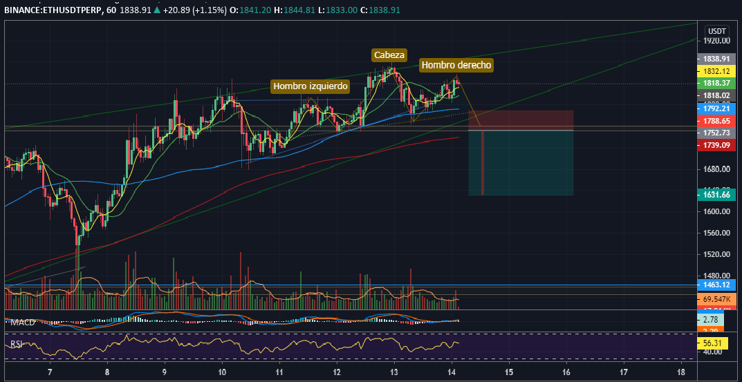This screenshot has width=742, height=382.
Task: Click the RSI indicator label
Action: click(x=17, y=343)
